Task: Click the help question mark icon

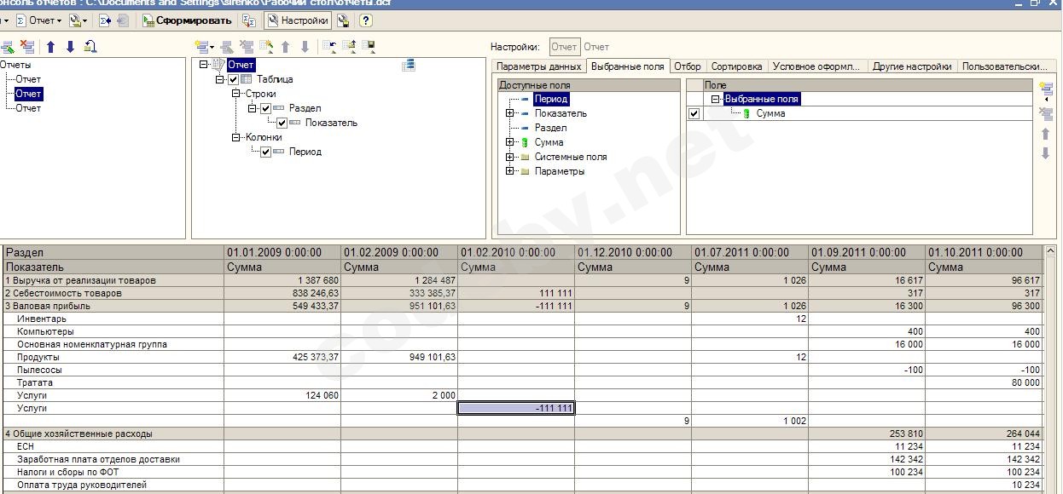Action: pyautogui.click(x=366, y=20)
